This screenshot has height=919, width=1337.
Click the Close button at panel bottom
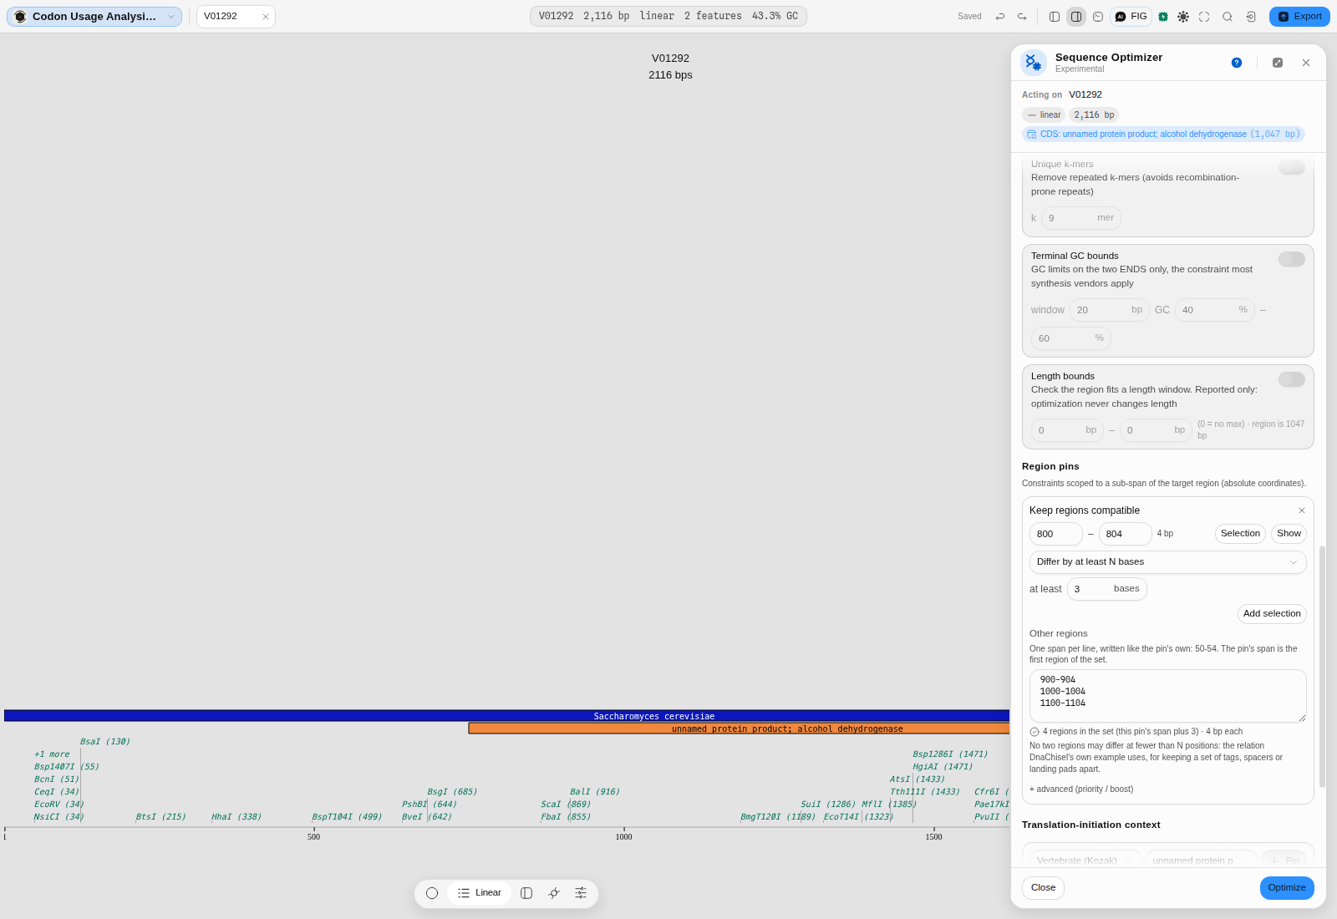click(x=1043, y=888)
